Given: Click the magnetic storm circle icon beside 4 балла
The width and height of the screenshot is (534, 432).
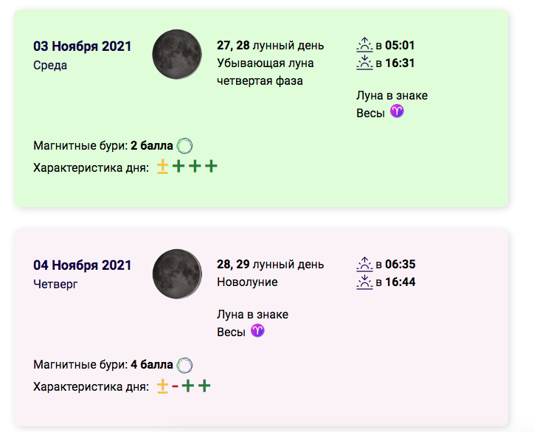Looking at the screenshot, I should [x=184, y=365].
